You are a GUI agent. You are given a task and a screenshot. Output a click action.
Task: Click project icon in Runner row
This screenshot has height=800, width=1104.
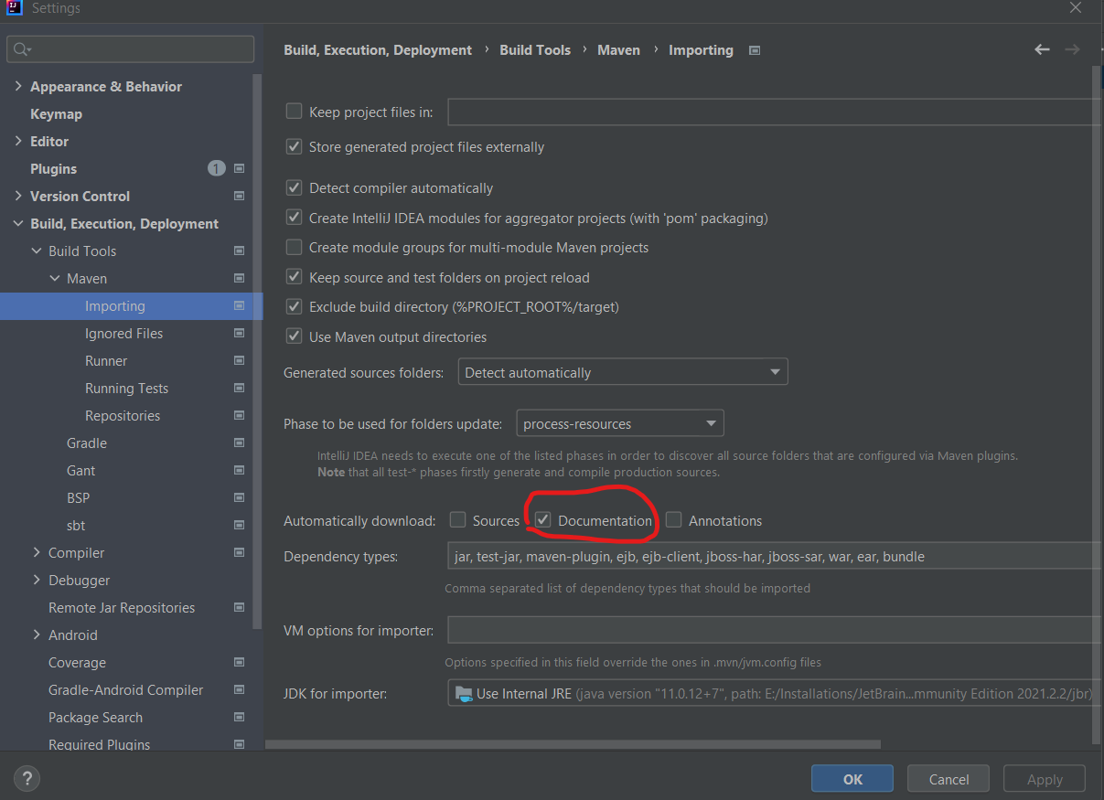(x=240, y=360)
